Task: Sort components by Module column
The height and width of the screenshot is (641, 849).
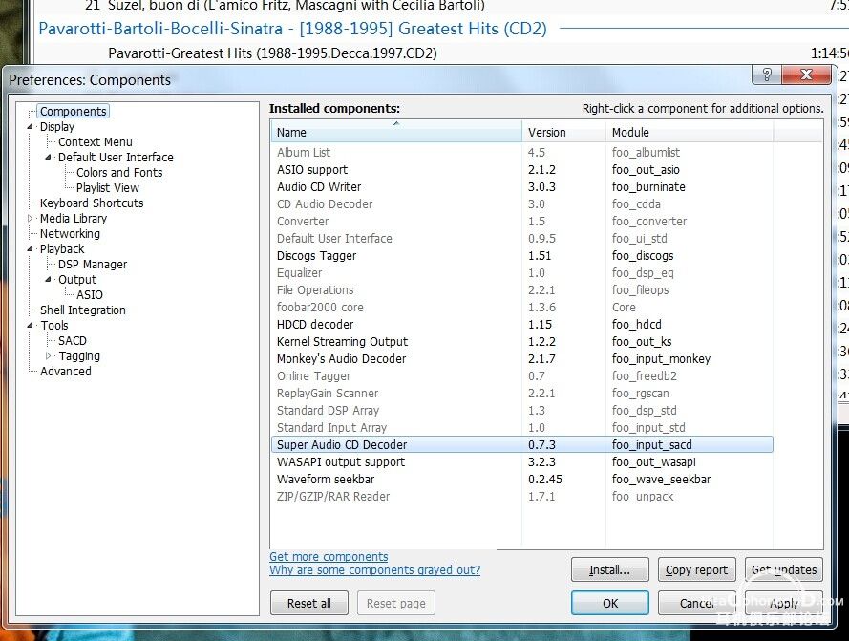Action: pyautogui.click(x=690, y=132)
